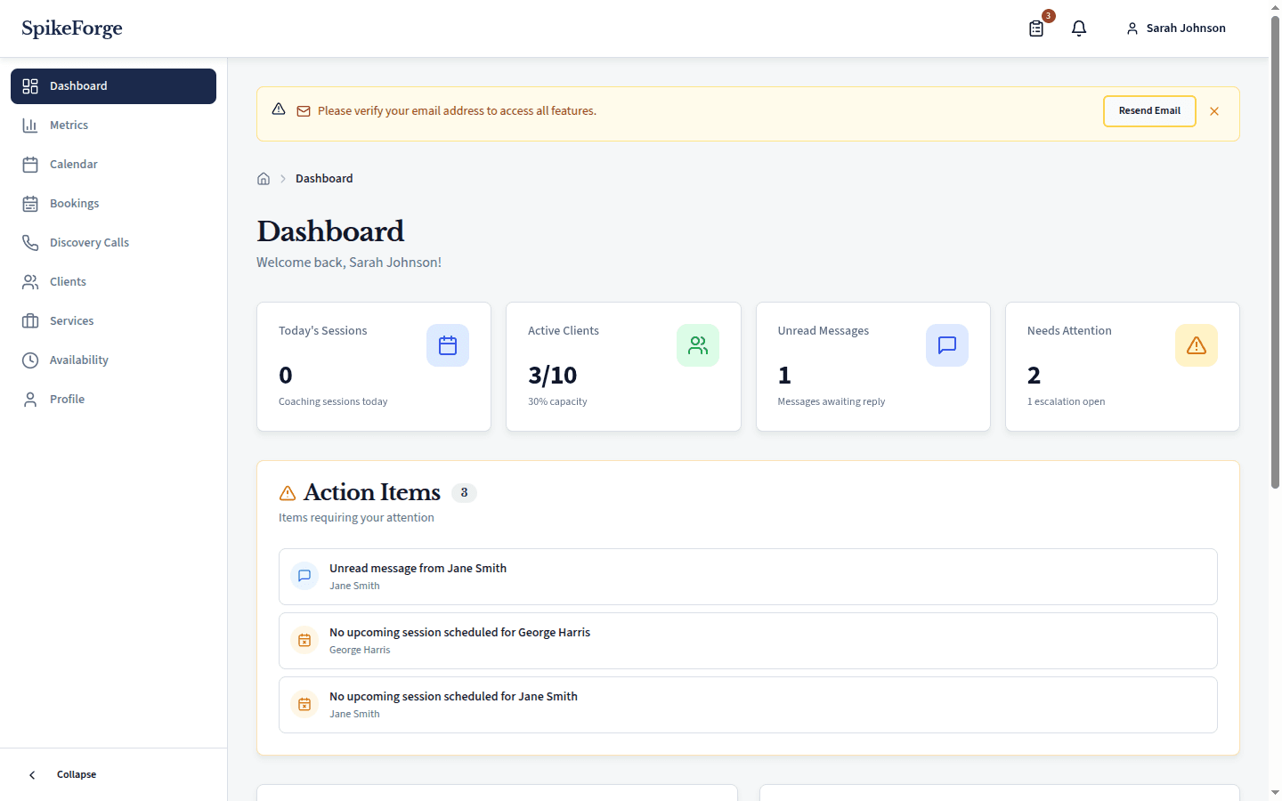Open Discovery Calls via its phone icon
1282x801 pixels.
pyautogui.click(x=29, y=242)
